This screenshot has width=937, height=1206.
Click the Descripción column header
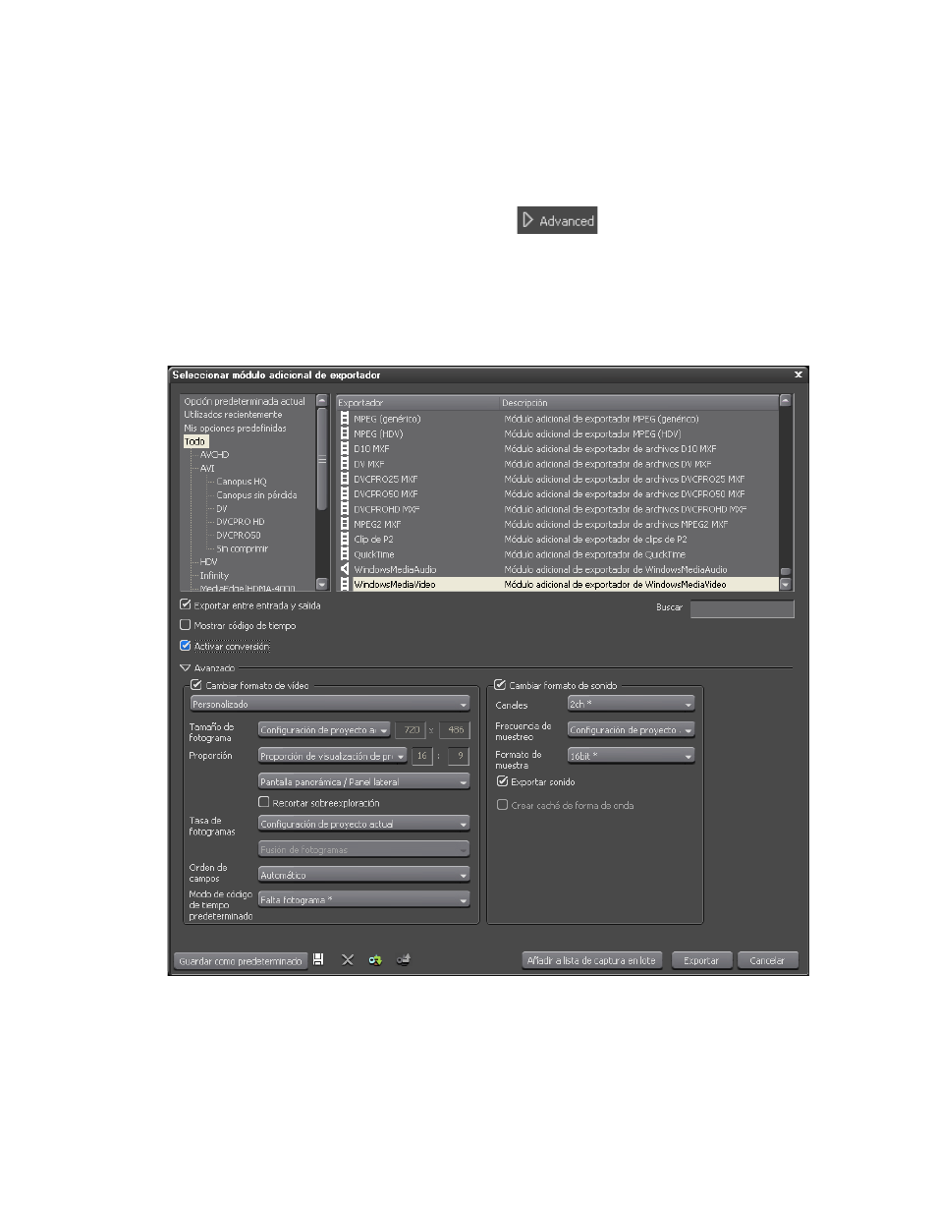637,403
